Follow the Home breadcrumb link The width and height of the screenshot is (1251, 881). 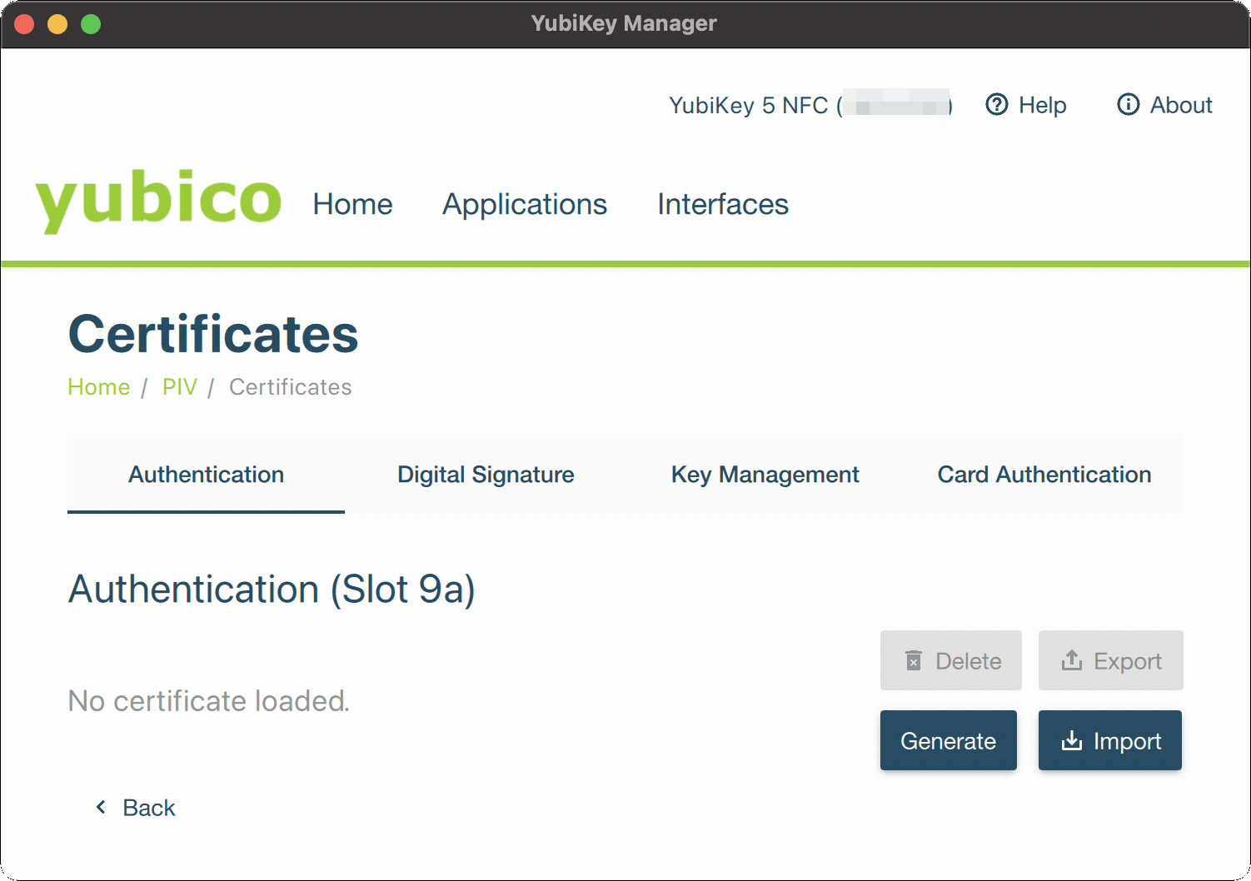(98, 387)
